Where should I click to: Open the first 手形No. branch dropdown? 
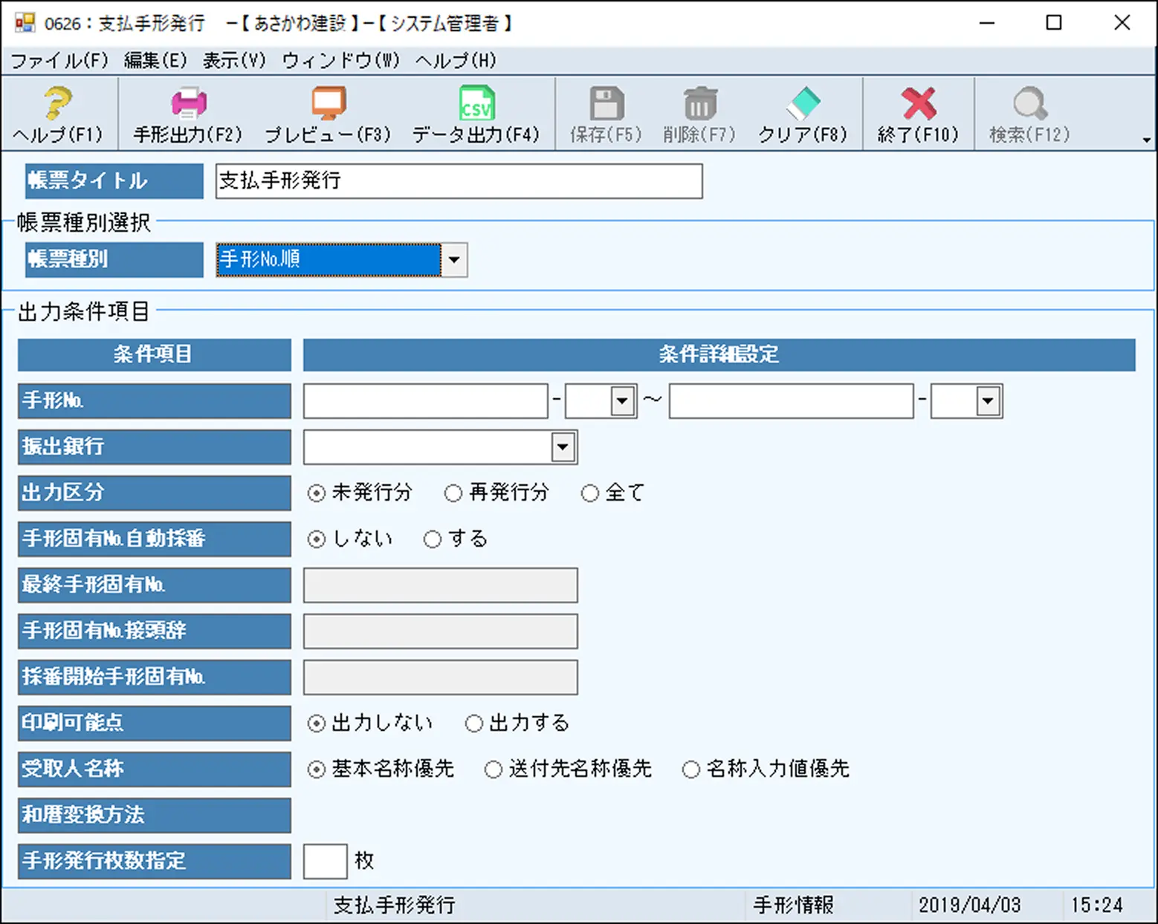(621, 400)
